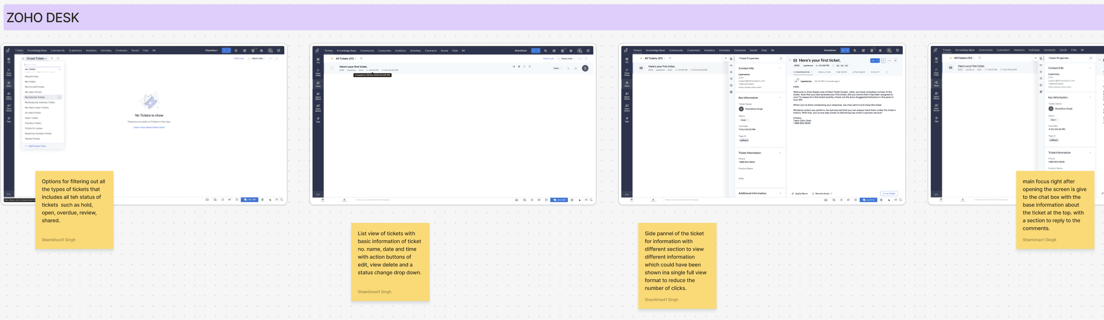Click apps grid icon in ticket list screenshot header
The height and width of the screenshot is (320, 1104).
(588, 50)
